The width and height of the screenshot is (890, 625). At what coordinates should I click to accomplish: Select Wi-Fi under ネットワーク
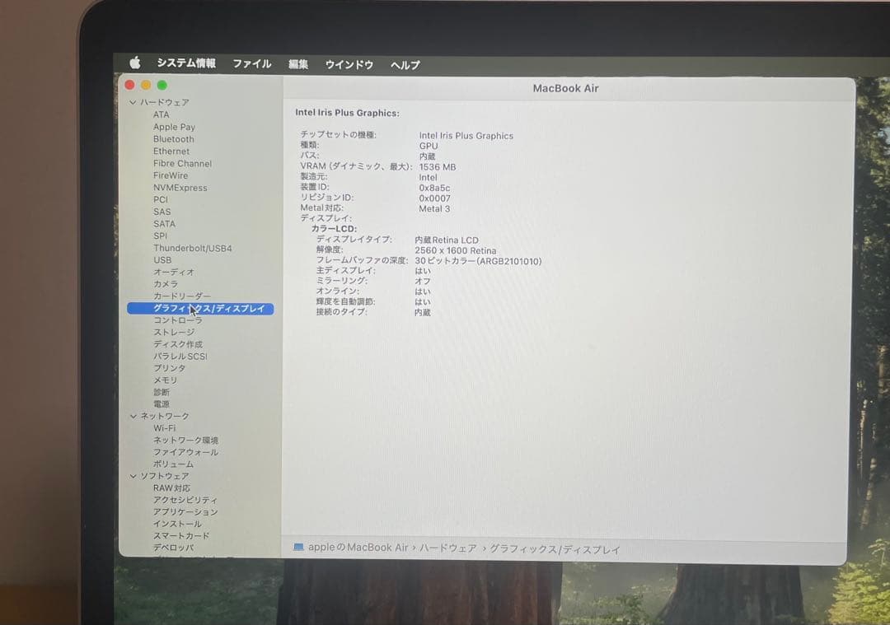tap(164, 428)
